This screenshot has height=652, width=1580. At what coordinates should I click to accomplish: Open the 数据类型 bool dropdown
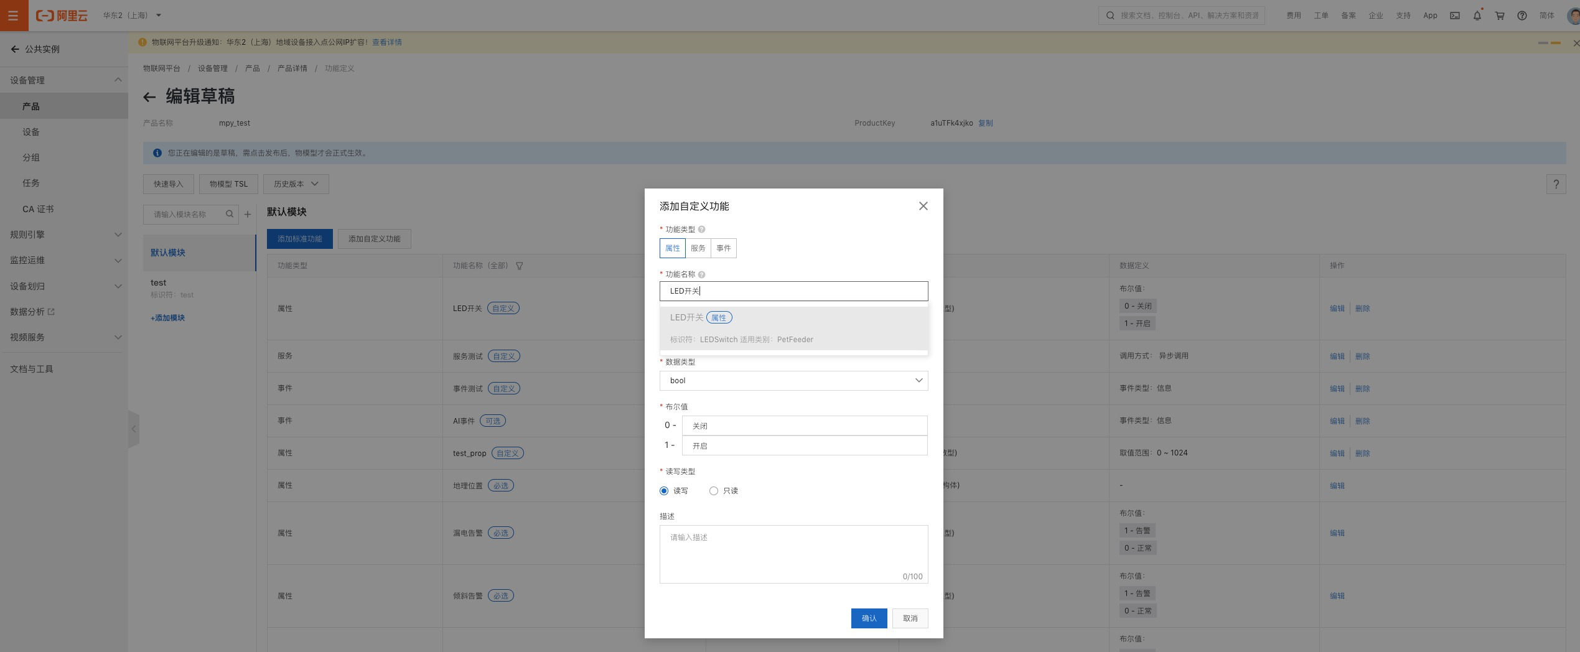[x=794, y=381]
